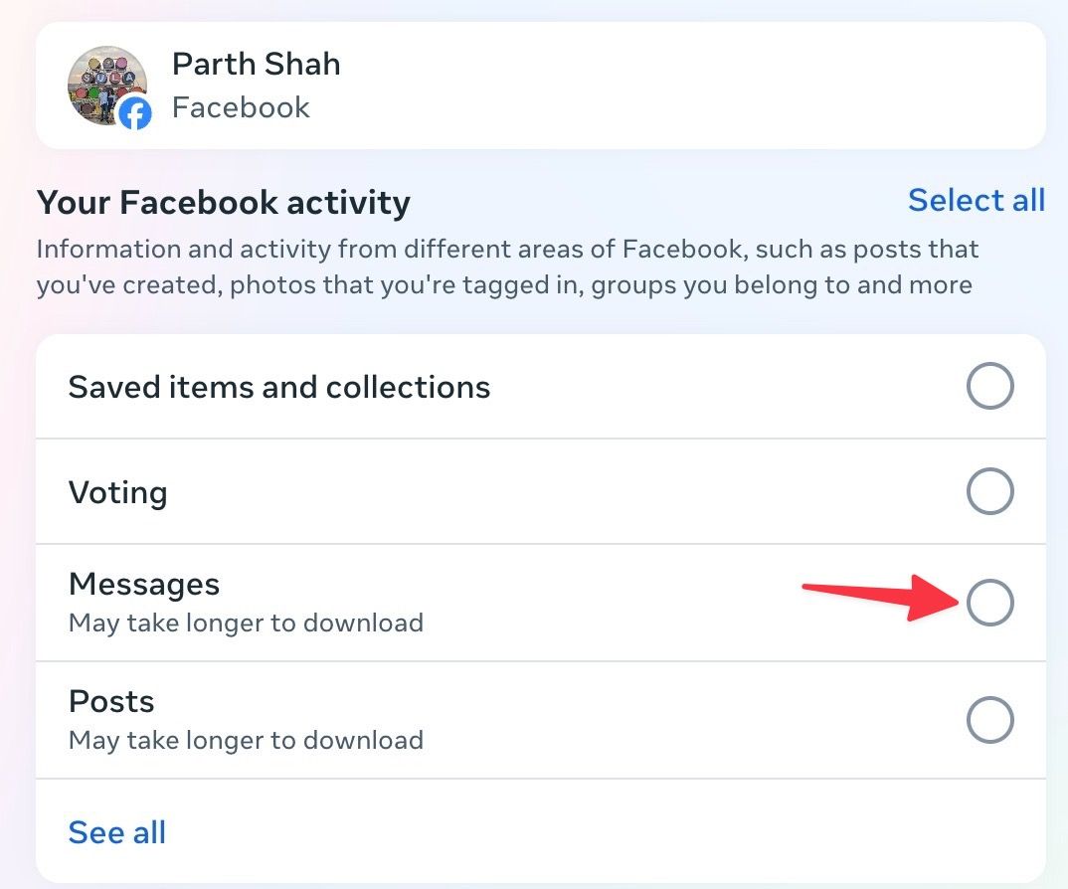Viewport: 1068px width, 889px height.
Task: Enable the selection circle next to Messages
Action: tap(989, 603)
